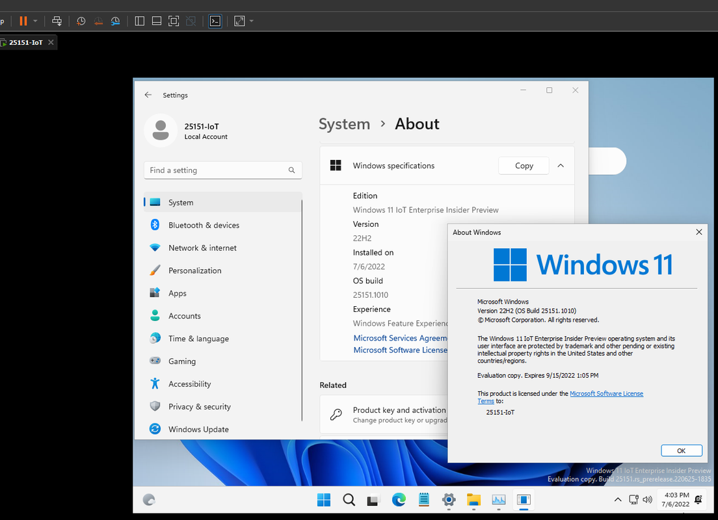Screen dimensions: 718x520
Task: Open Privacy & security settings
Action: click(222, 406)
